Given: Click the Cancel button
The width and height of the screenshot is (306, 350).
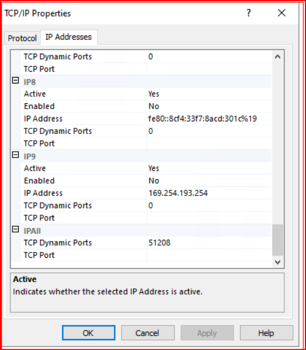Looking at the screenshot, I should click(x=148, y=333).
